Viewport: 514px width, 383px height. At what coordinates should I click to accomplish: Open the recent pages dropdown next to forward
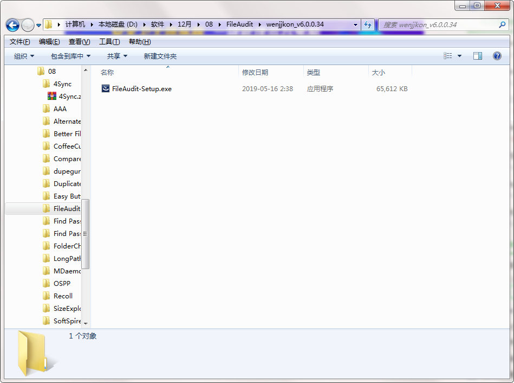point(38,24)
